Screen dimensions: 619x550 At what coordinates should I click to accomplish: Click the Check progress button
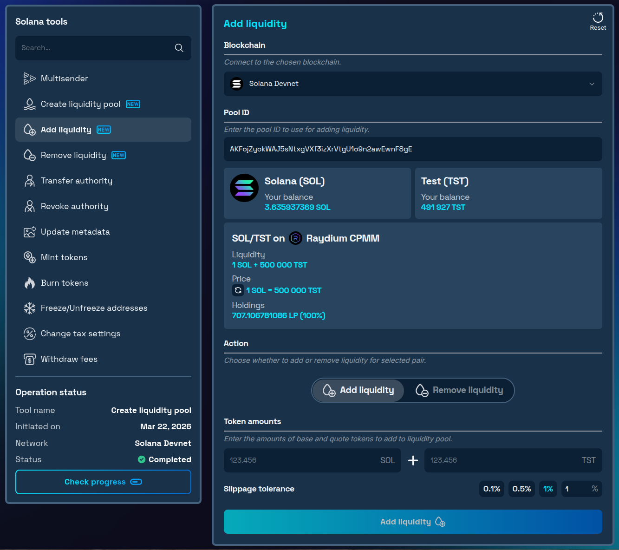103,482
